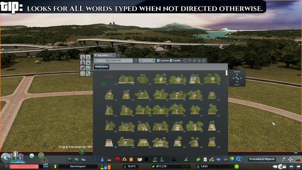
Task: Click the Find It magnifier icon
Action: tap(238, 159)
